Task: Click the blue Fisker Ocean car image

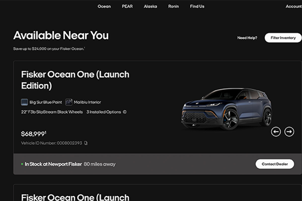Action: 226,109
